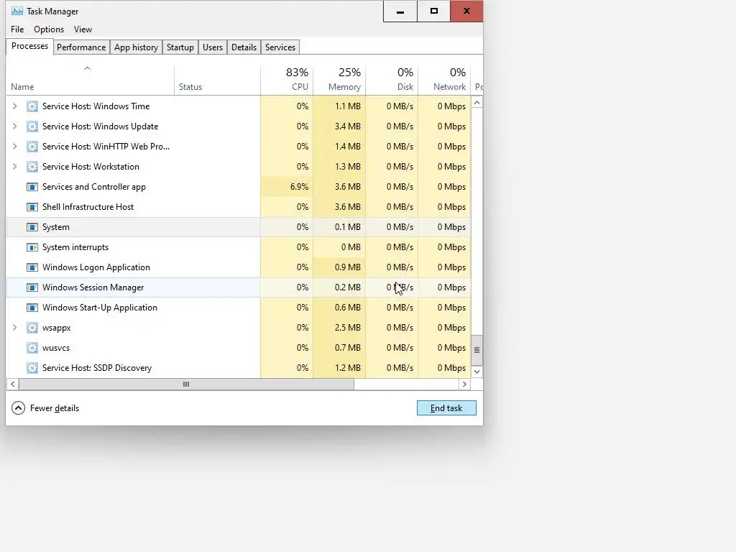Image resolution: width=736 pixels, height=552 pixels.
Task: Expand Service Host: Windows Update group
Action: (14, 126)
